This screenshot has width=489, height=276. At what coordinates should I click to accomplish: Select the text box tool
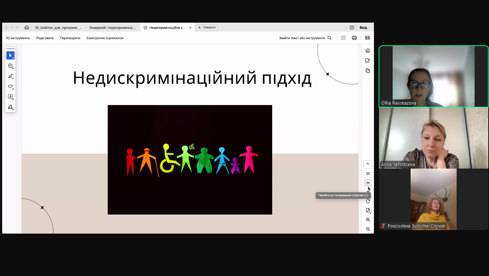coord(10,97)
